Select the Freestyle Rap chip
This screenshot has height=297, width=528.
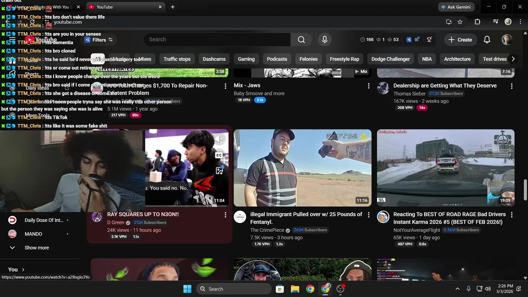coord(344,59)
